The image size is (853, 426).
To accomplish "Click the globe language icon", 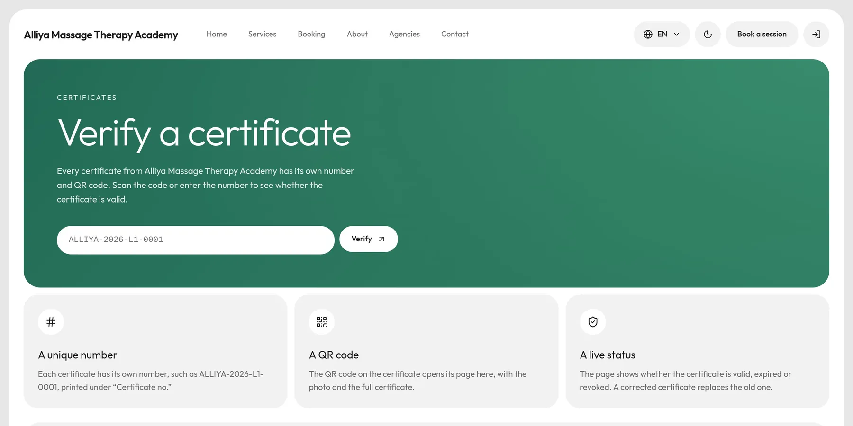I will (648, 34).
